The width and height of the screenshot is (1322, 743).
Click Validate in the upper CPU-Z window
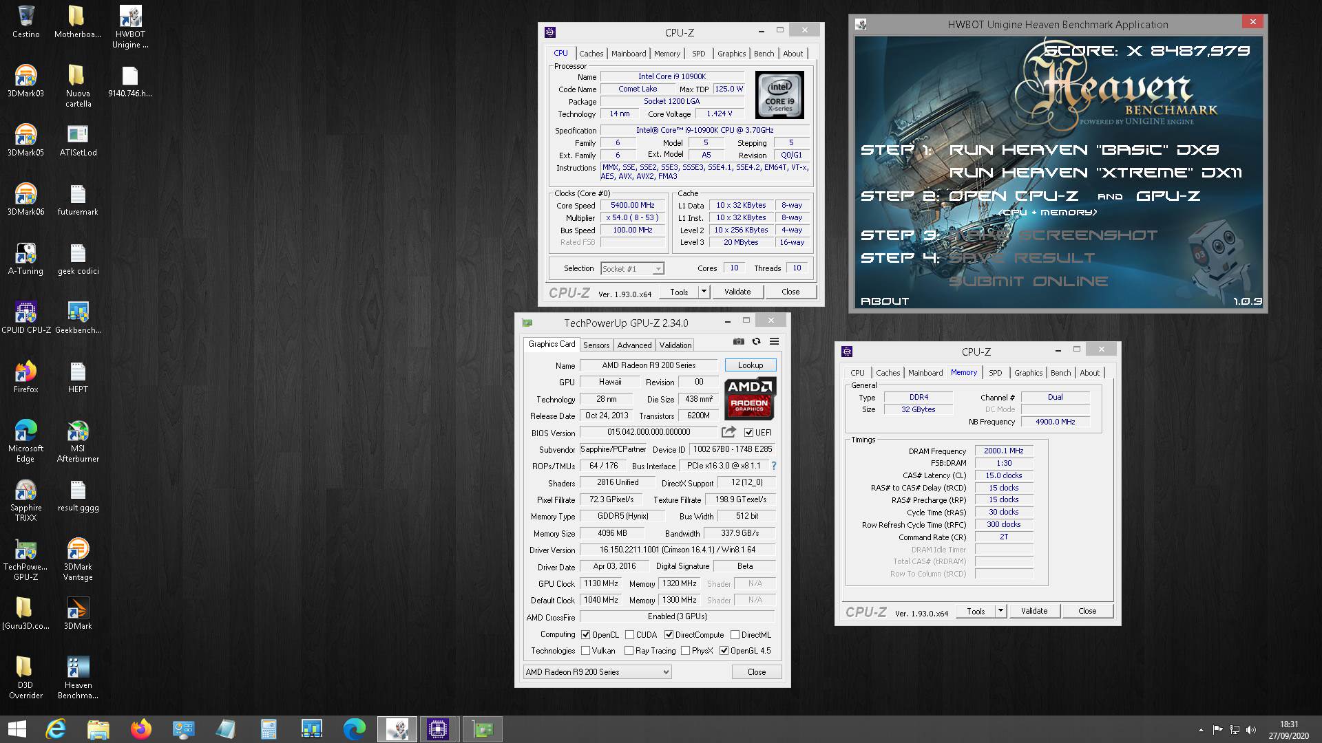point(737,292)
